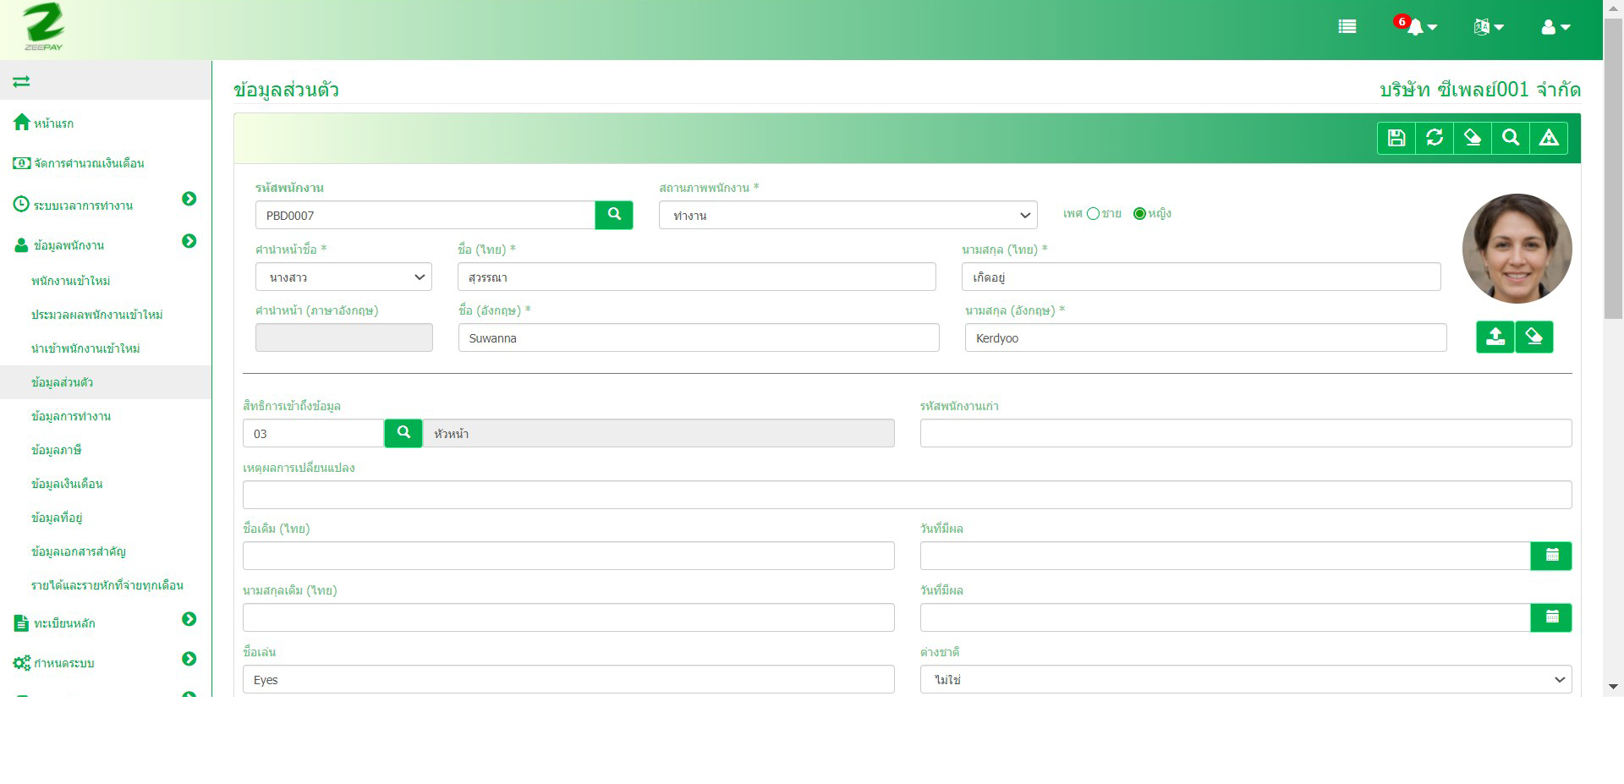Open notifications bell with 6 badge
Screen dimensions: 1624x784
tap(1416, 26)
